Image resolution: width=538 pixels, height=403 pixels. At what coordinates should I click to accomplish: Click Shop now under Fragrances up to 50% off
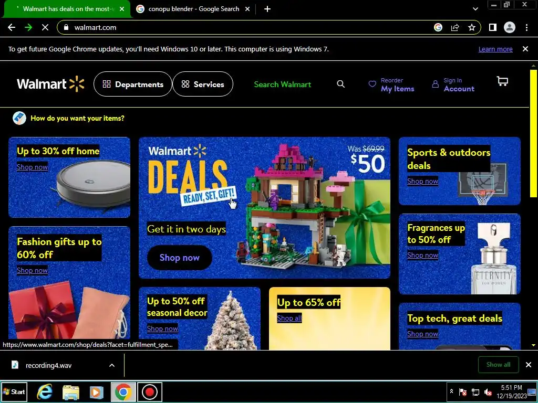pyautogui.click(x=423, y=256)
